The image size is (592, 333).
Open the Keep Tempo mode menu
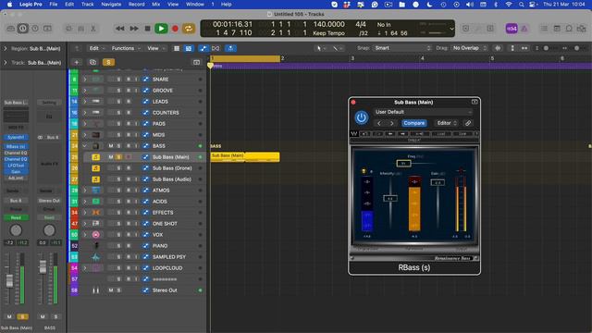pyautogui.click(x=328, y=33)
